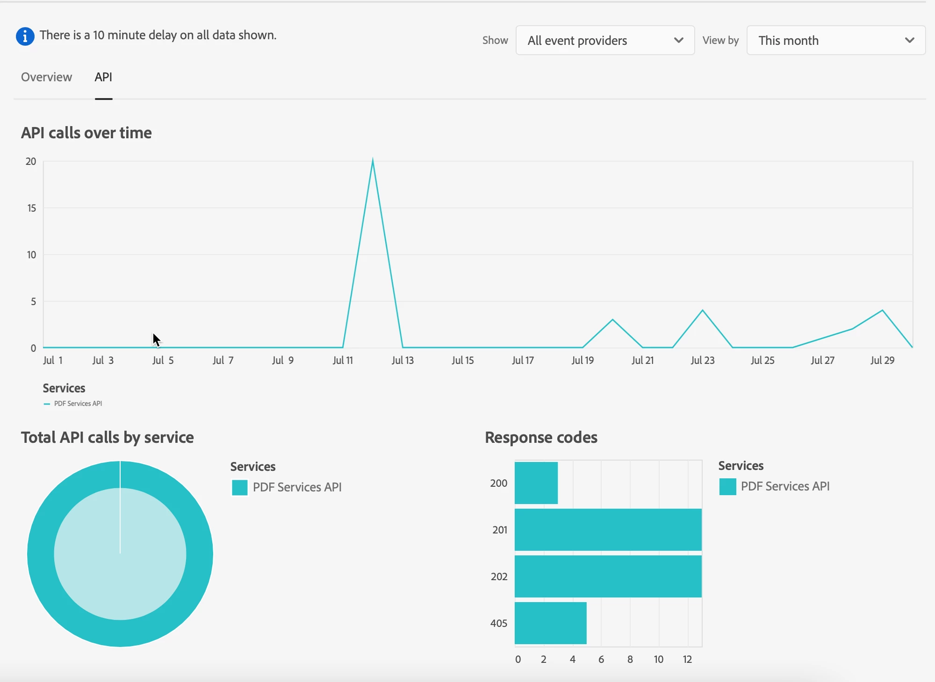Click the 202 response code bar
Image resolution: width=935 pixels, height=682 pixels.
[x=608, y=576]
